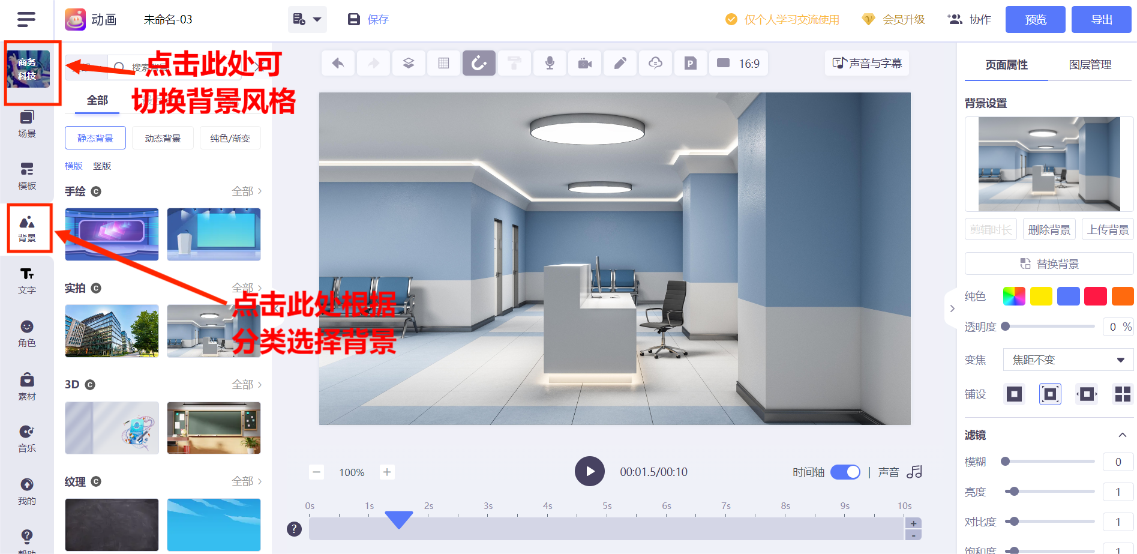1137x554 pixels.
Task: Collapse the 滤镜 filter section
Action: tap(1122, 435)
